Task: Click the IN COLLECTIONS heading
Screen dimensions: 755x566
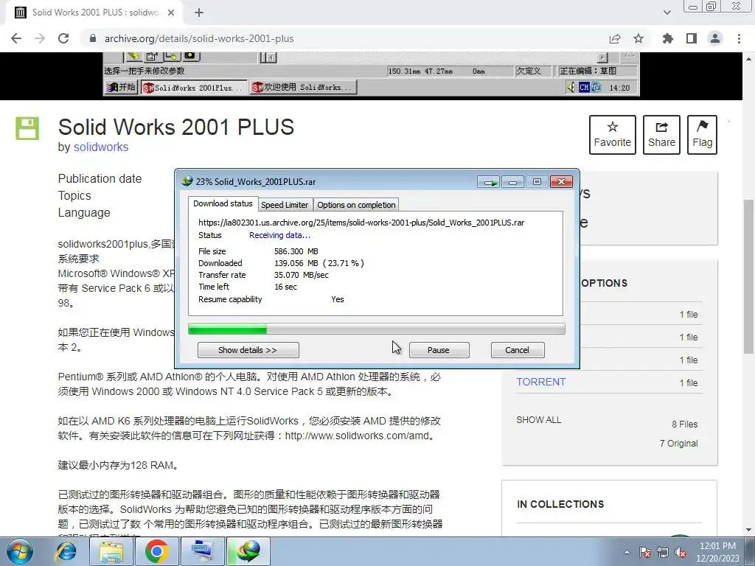Action: click(x=560, y=504)
